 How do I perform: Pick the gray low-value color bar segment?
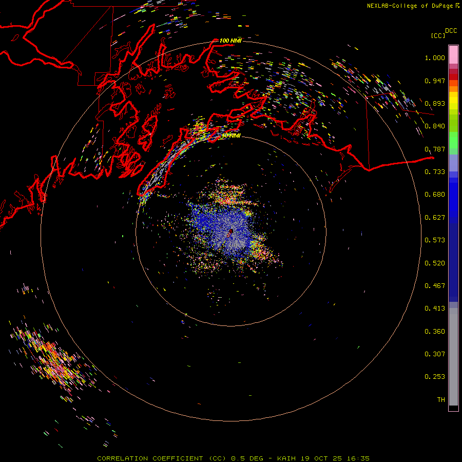453,357
